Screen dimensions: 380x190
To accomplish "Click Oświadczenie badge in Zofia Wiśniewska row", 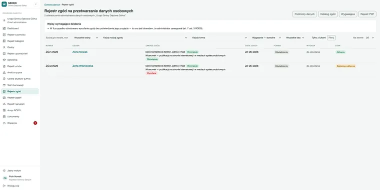I will pos(281,66).
